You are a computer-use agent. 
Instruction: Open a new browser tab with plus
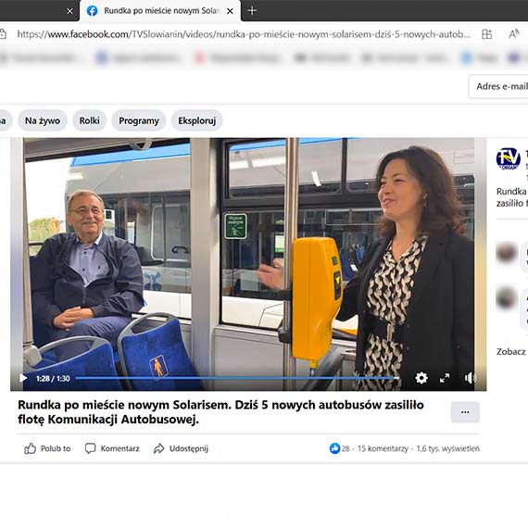[x=252, y=11]
